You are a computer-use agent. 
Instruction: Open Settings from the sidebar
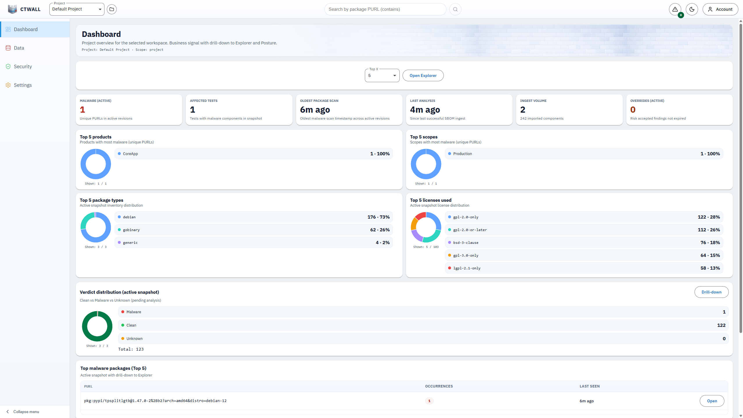coord(23,85)
